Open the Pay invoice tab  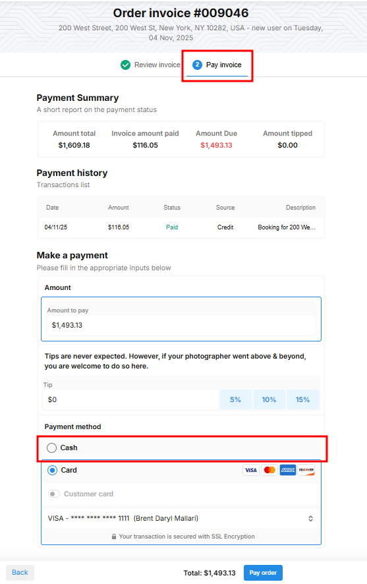pos(217,65)
